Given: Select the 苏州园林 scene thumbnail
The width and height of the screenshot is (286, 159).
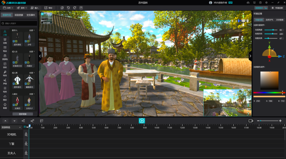Looking at the screenshot, I should 47,18.
